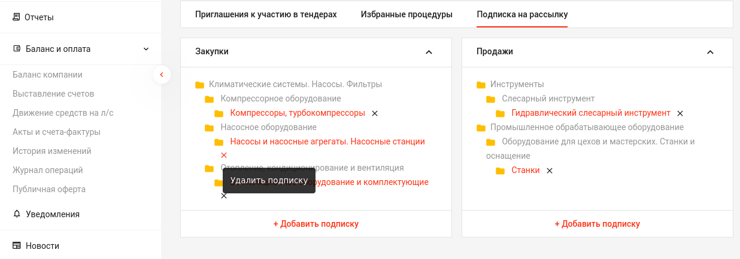
Task: Collapse the sidebar with the red arrow button
Action: [x=162, y=75]
